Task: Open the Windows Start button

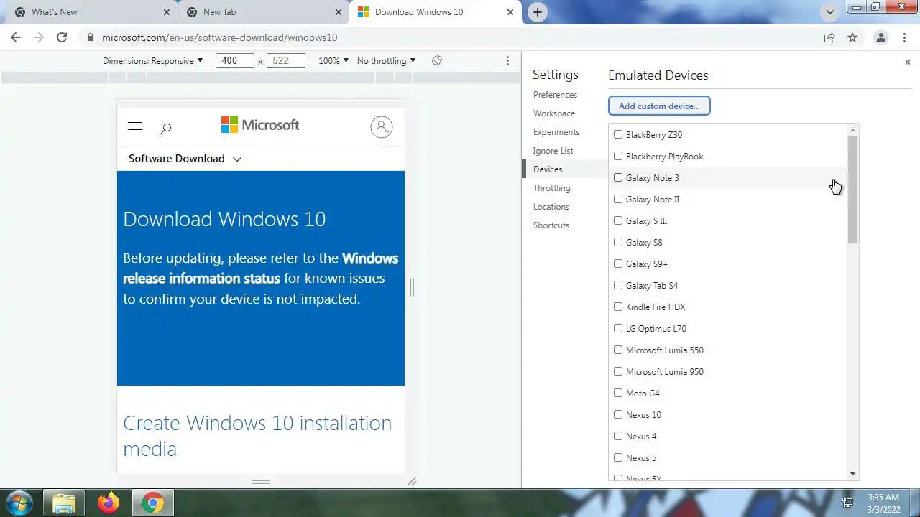Action: click(x=19, y=503)
